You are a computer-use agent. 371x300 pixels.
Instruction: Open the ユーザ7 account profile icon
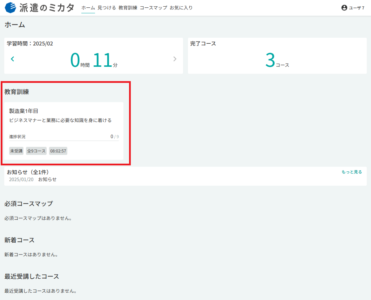tap(344, 8)
